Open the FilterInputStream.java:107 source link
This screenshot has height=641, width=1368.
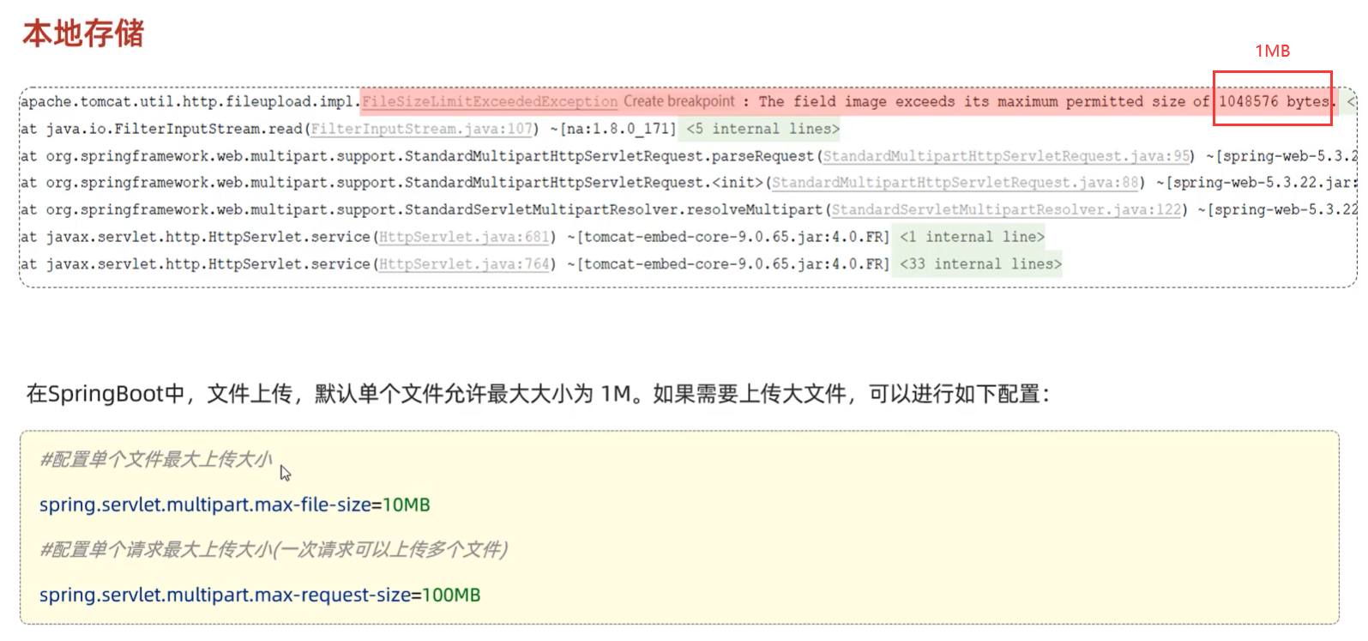[421, 130]
